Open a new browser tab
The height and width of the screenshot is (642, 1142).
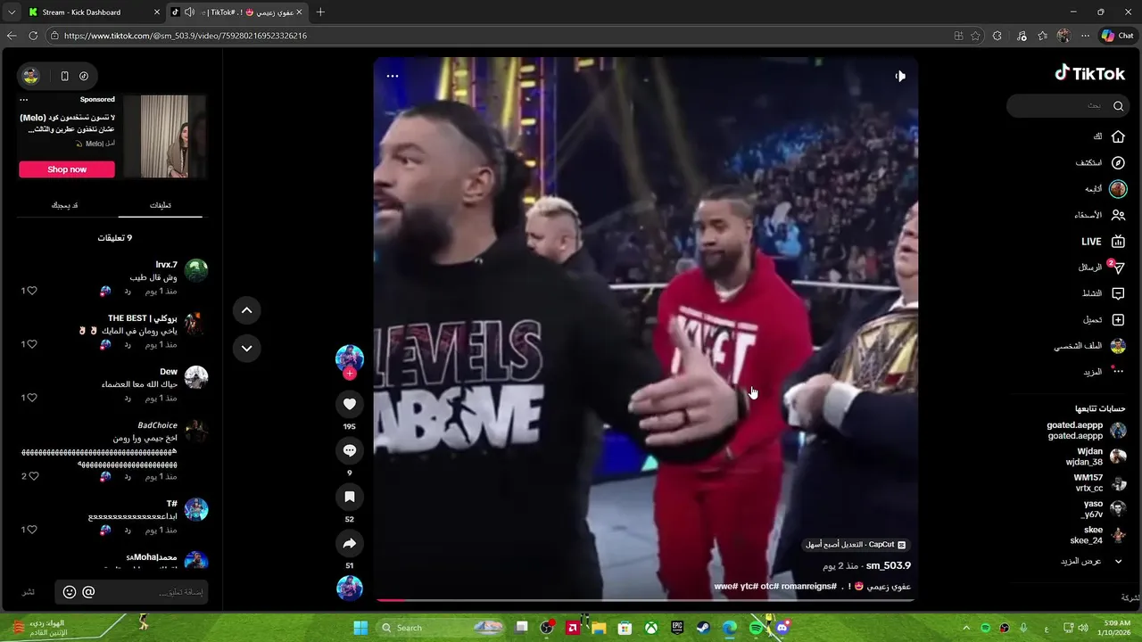pos(320,12)
